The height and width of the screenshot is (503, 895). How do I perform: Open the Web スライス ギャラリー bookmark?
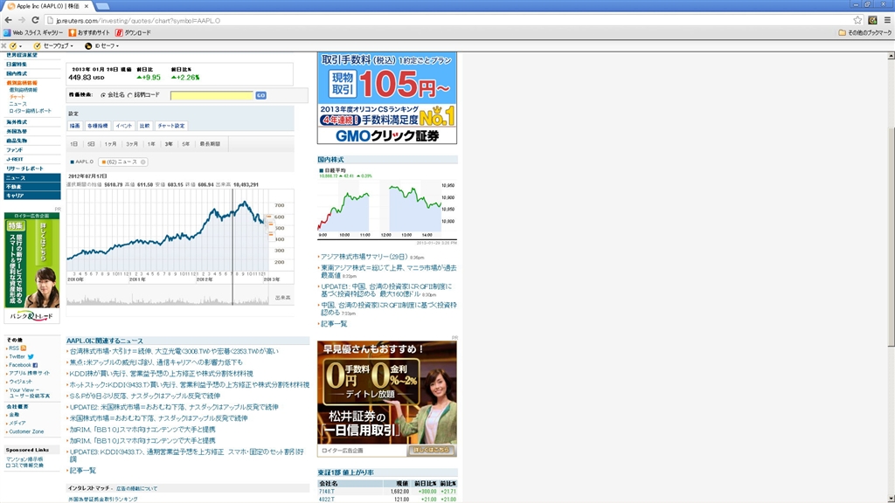[33, 32]
